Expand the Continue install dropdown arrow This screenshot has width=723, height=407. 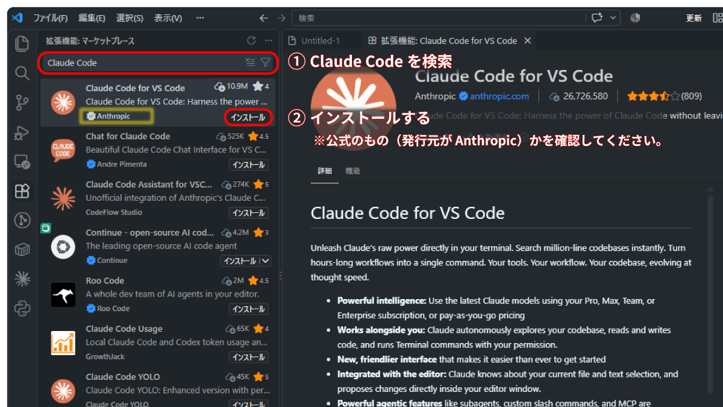tap(265, 261)
